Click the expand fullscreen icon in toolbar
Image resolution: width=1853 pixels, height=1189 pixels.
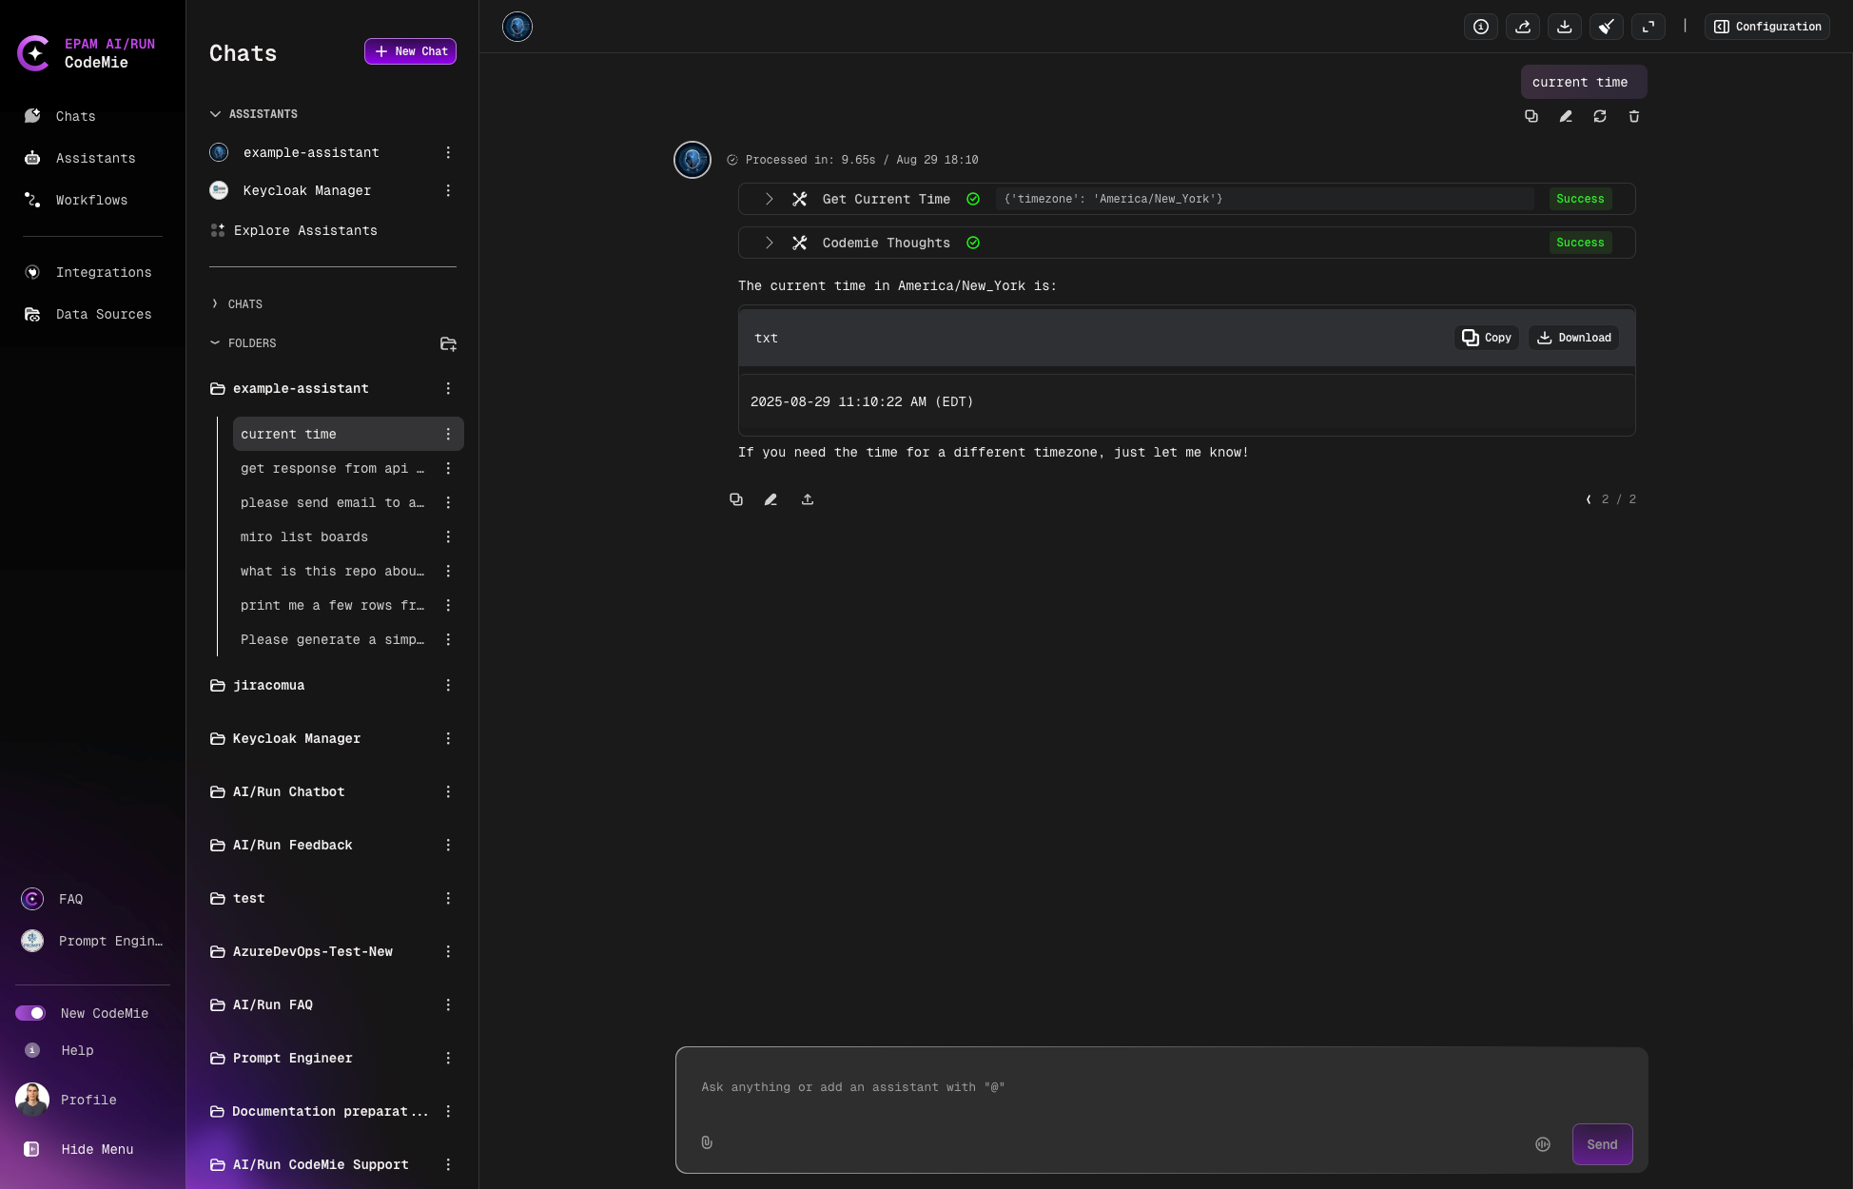tap(1648, 27)
